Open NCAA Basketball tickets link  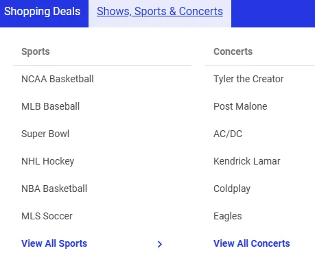coord(58,79)
